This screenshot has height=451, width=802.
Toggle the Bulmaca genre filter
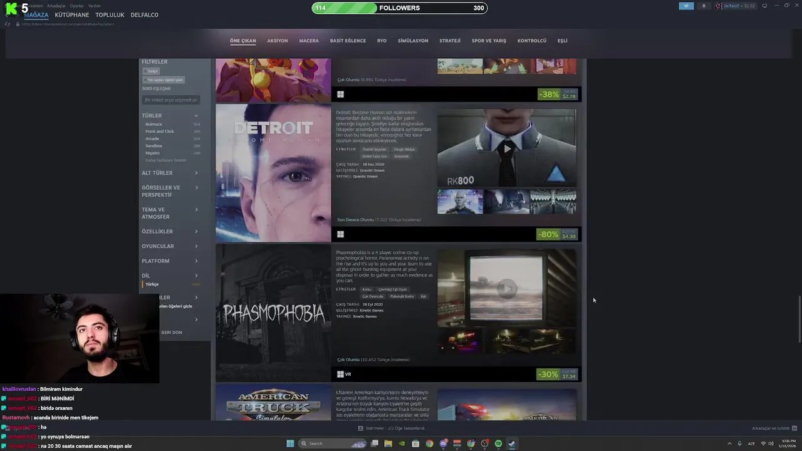click(x=172, y=124)
